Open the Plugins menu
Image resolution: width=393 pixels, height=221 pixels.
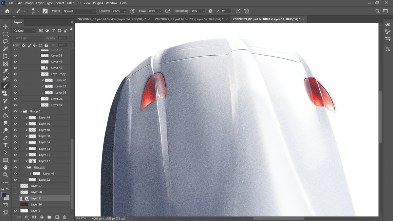click(x=98, y=3)
